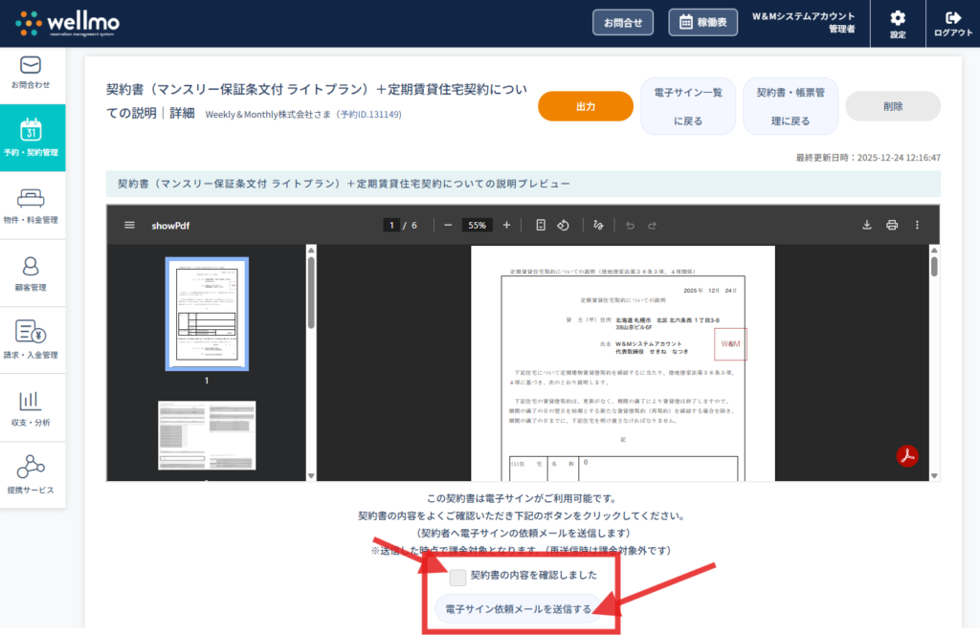Click the fit to page icon
The height and width of the screenshot is (635, 980).
click(x=541, y=226)
